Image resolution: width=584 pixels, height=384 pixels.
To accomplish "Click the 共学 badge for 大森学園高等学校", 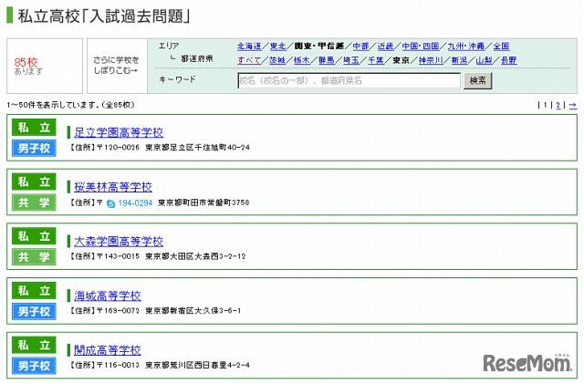I will [x=34, y=257].
